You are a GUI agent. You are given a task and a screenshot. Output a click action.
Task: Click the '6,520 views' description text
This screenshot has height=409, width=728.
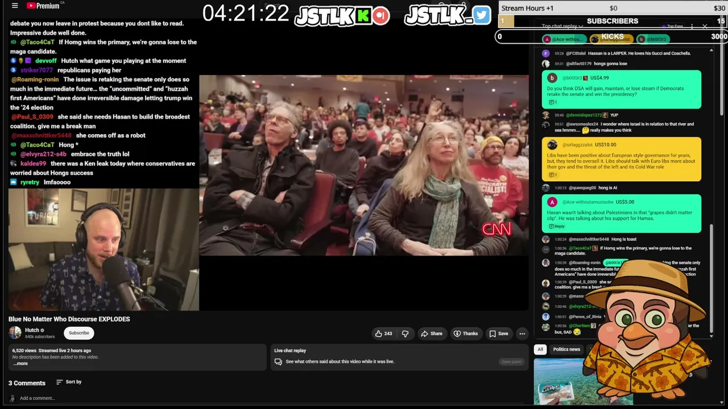pyautogui.click(x=24, y=350)
